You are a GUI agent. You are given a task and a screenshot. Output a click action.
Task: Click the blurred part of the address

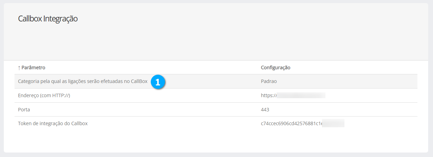301,95
